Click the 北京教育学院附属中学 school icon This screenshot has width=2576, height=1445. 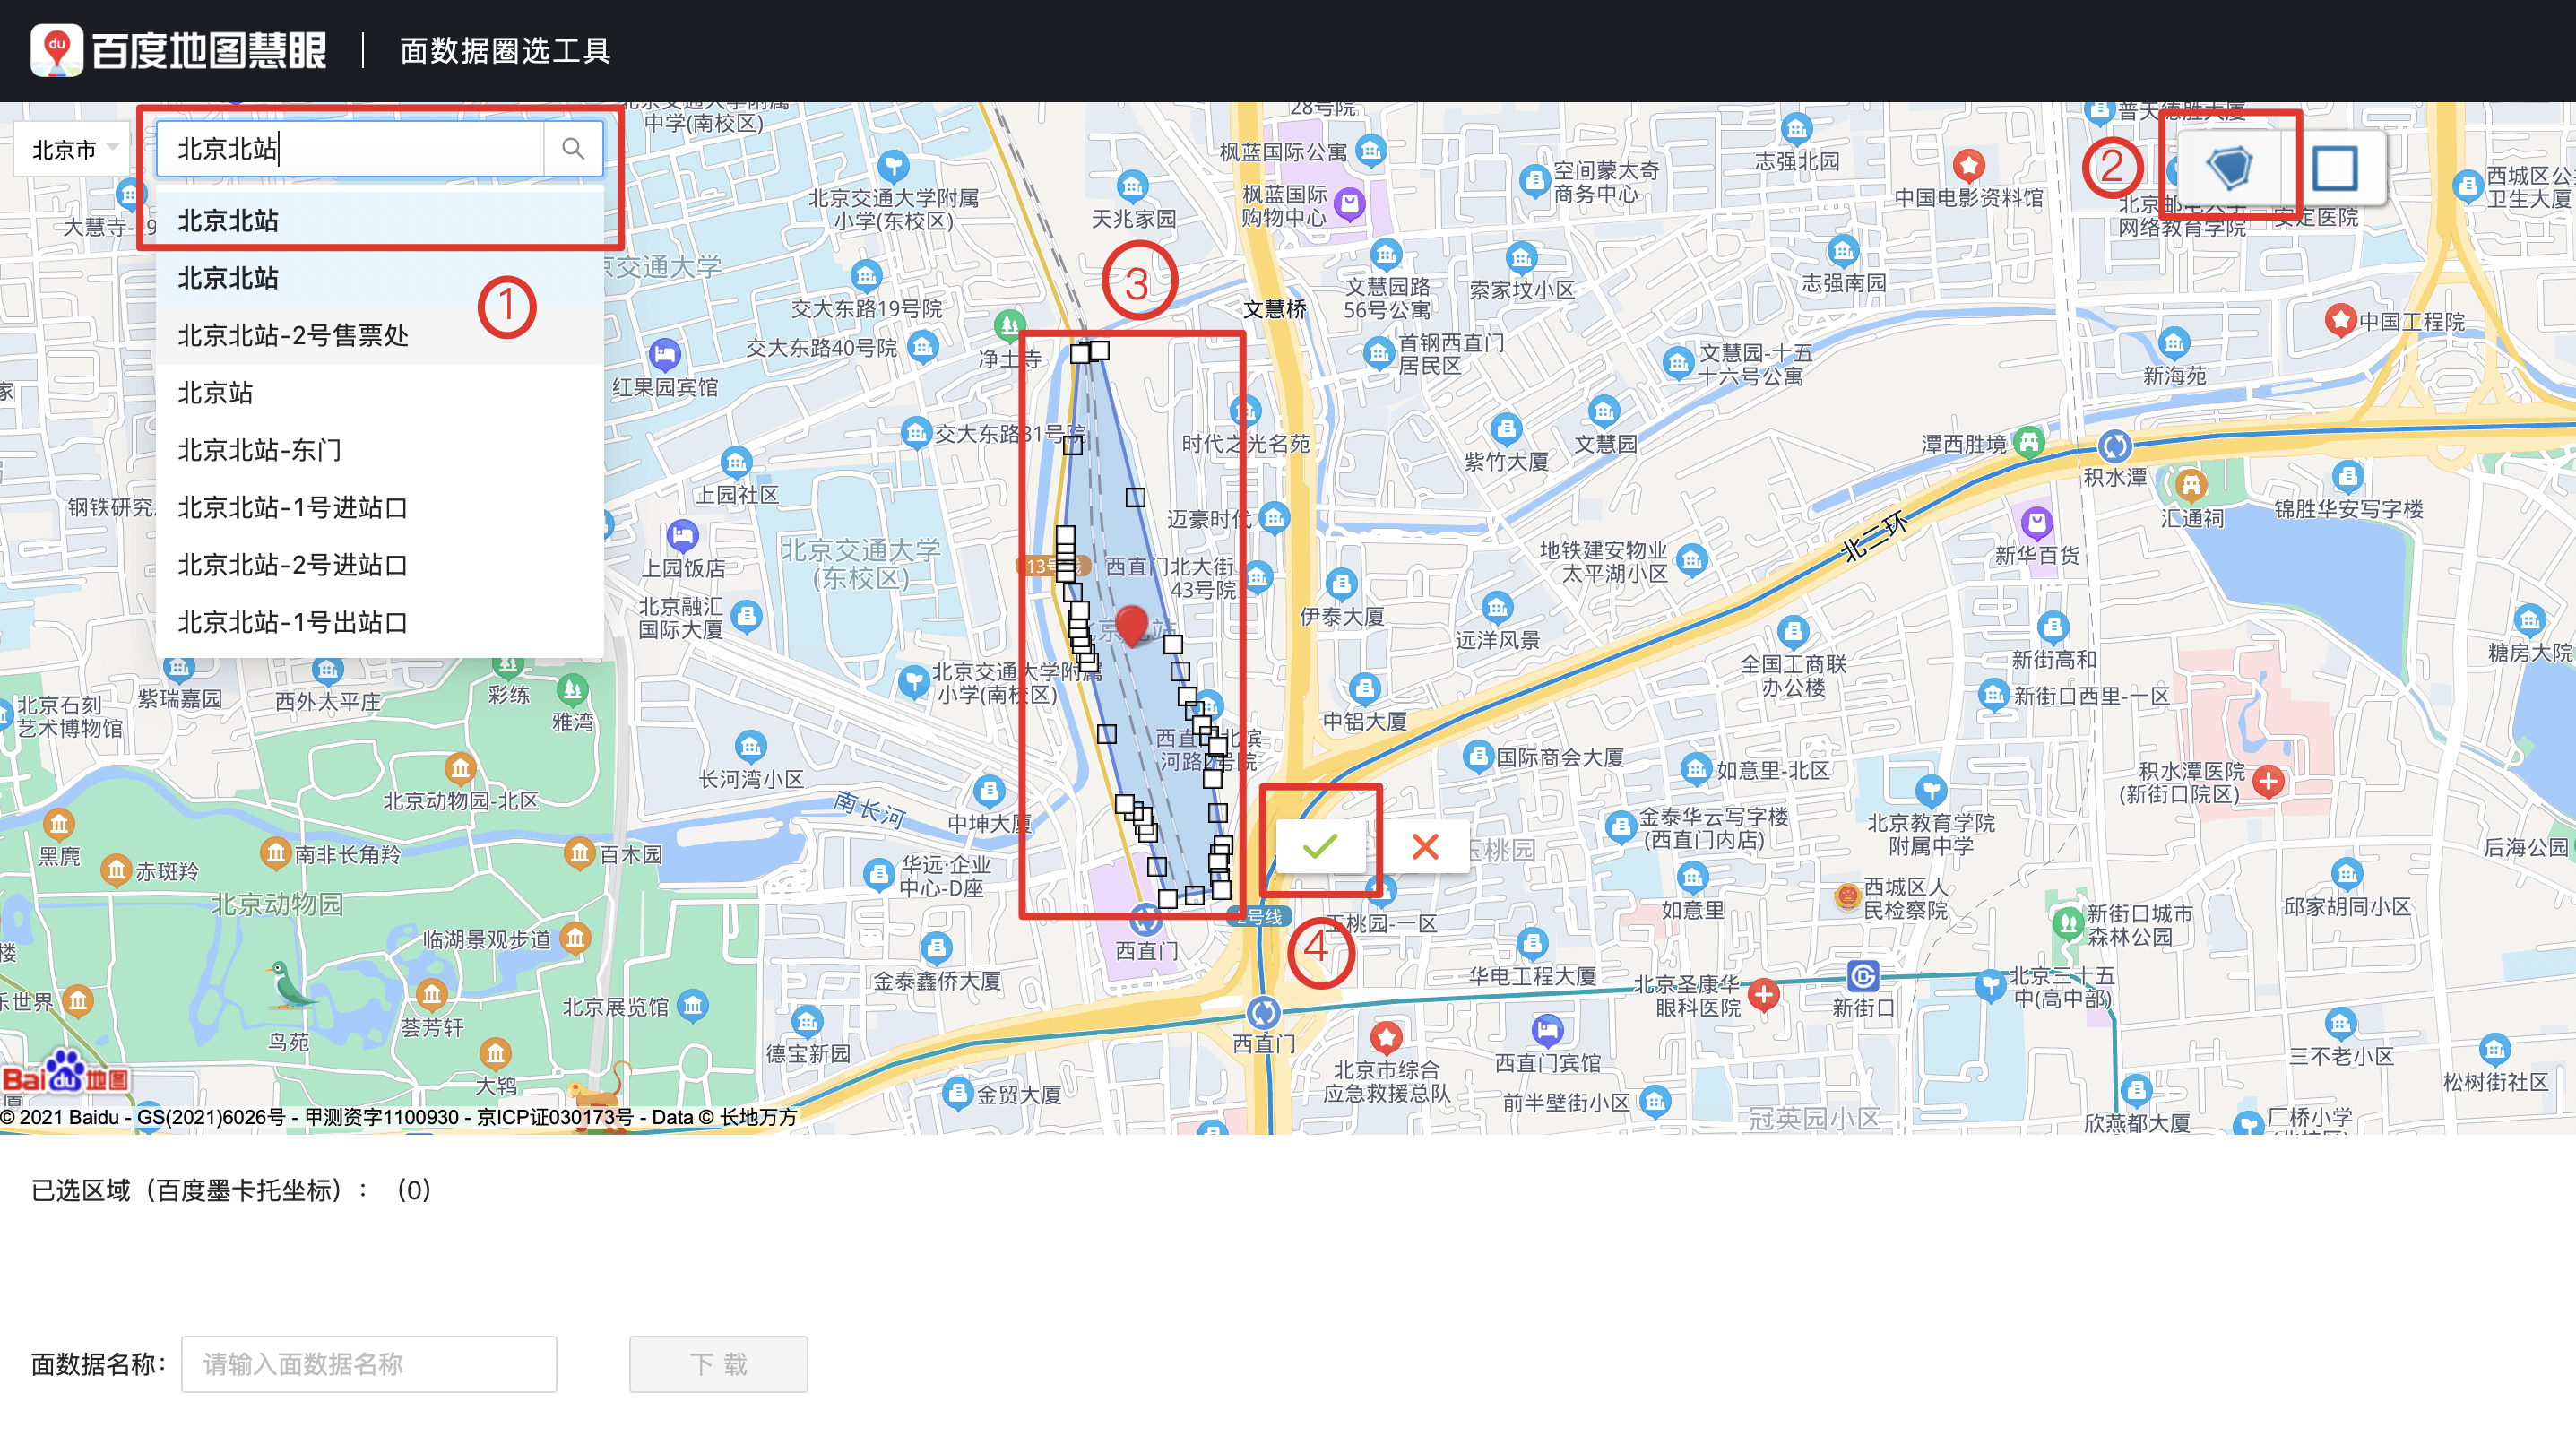tap(1931, 792)
